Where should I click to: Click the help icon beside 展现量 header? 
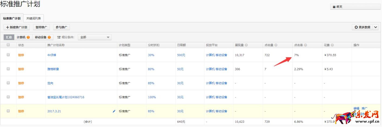coord(246,45)
